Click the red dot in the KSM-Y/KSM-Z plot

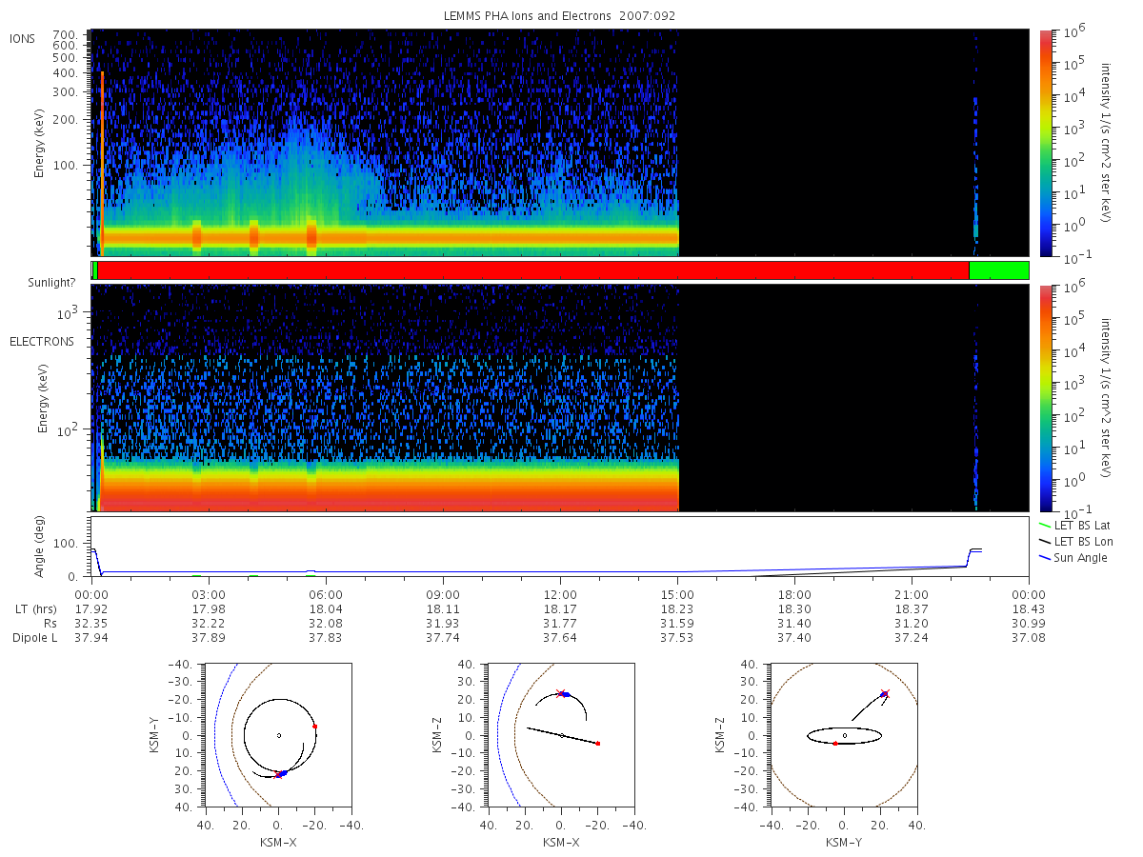(834, 743)
